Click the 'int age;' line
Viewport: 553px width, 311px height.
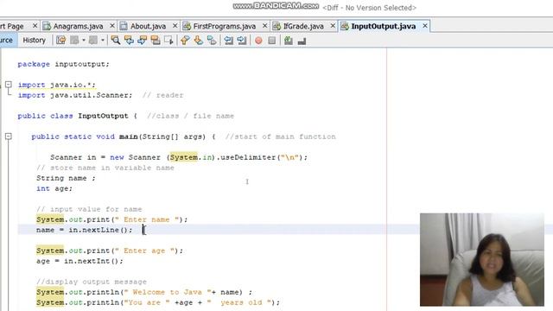54,188
